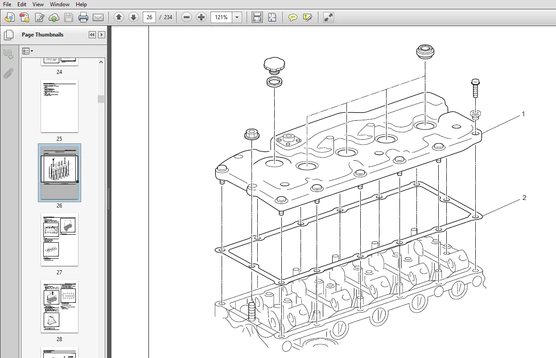
Task: Select the page 27 thumbnail
Action: [x=59, y=240]
